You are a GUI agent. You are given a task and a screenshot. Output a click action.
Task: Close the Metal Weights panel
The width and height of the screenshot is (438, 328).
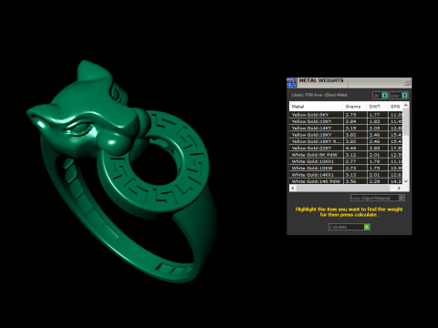(407, 82)
